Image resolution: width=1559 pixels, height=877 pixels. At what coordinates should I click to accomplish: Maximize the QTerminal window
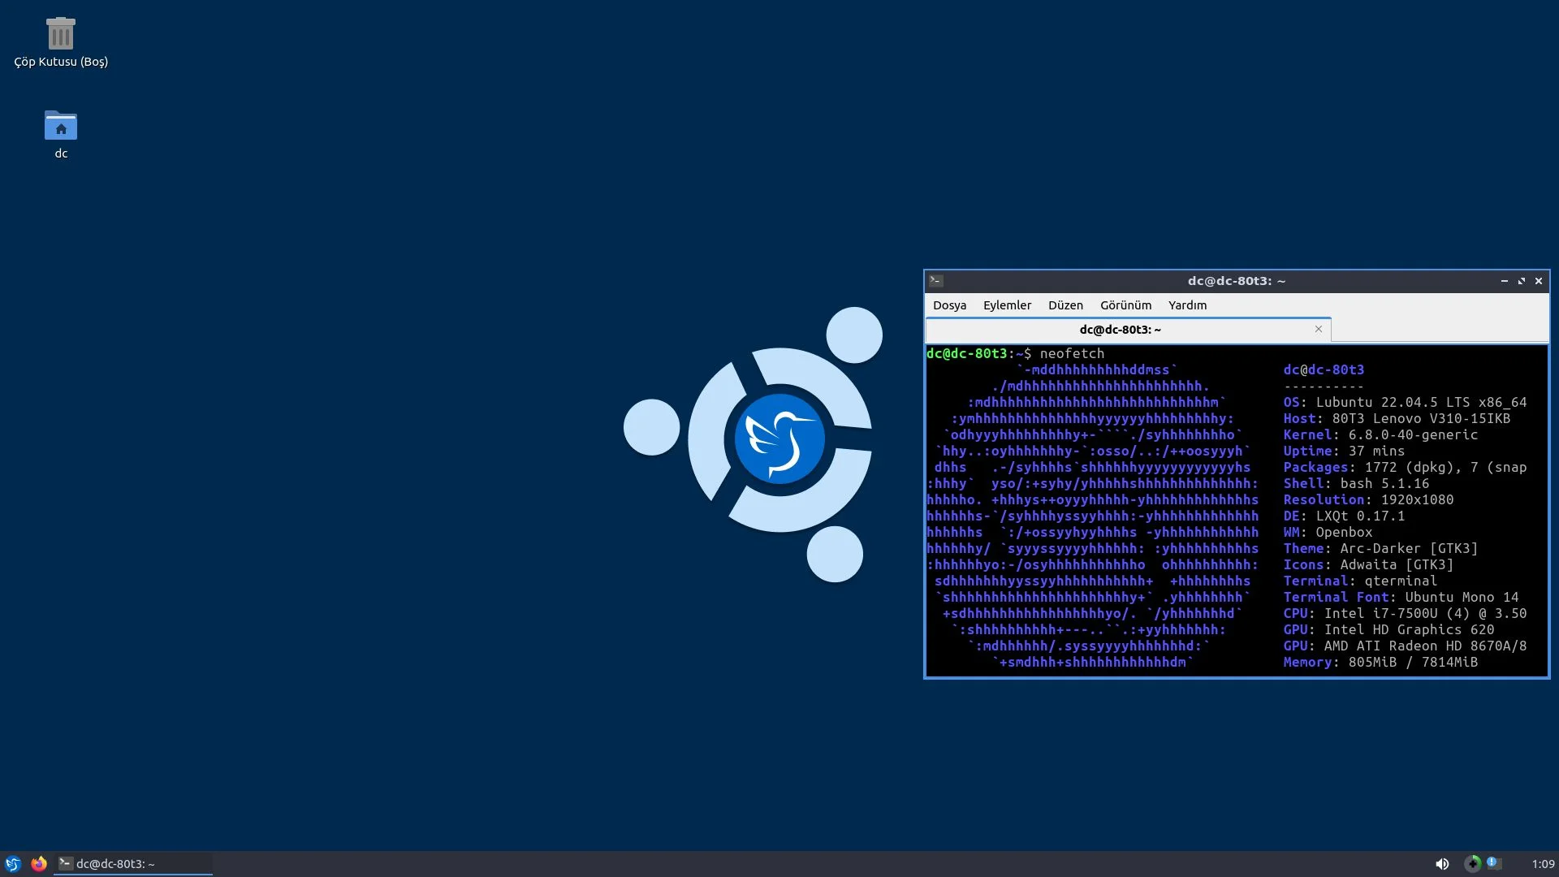(x=1521, y=281)
